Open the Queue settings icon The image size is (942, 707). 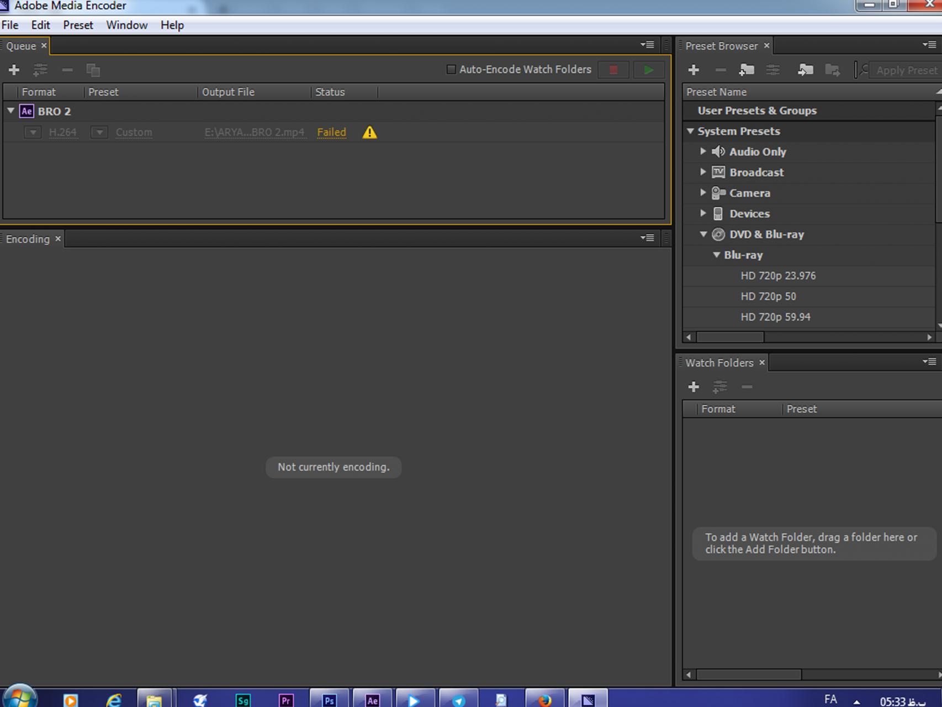(40, 70)
